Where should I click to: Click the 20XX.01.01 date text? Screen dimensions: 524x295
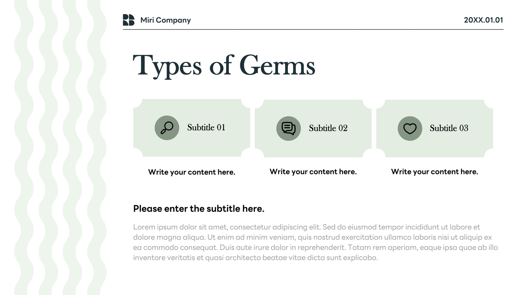tap(483, 20)
